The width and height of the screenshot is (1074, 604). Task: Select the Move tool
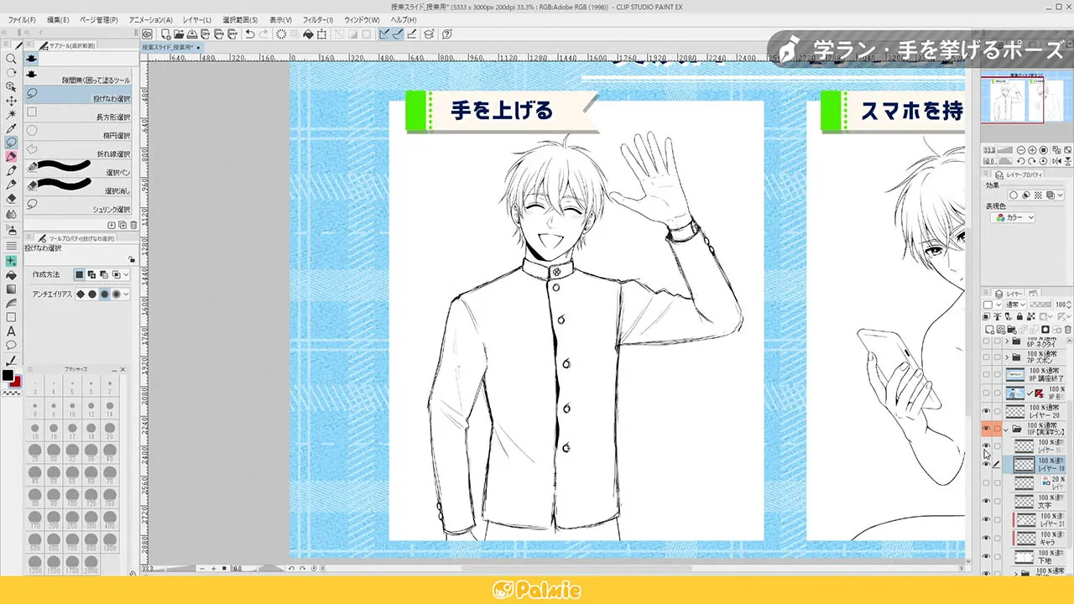tap(11, 100)
